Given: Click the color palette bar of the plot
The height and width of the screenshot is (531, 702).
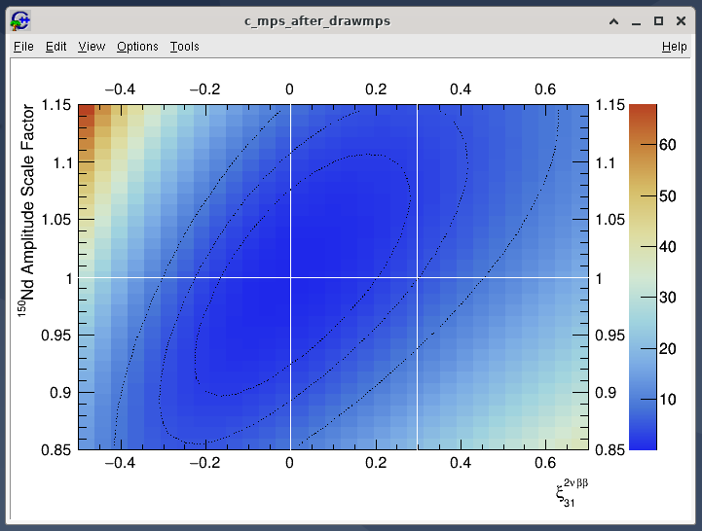Looking at the screenshot, I should point(643,277).
